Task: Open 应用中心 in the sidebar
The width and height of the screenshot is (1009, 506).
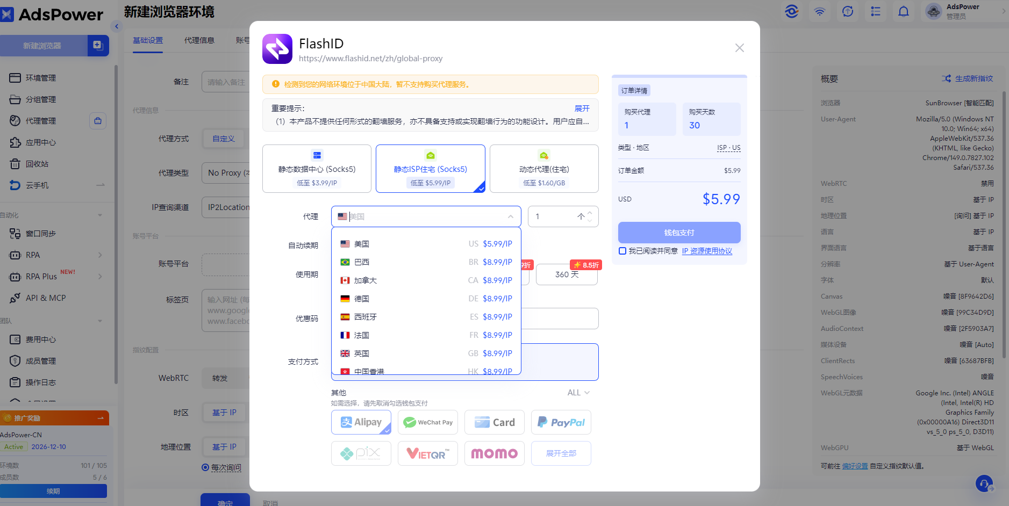Action: click(x=40, y=142)
